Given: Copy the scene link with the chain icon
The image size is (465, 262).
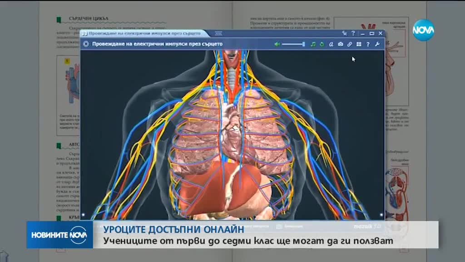Looking at the screenshot, I should [x=350, y=44].
